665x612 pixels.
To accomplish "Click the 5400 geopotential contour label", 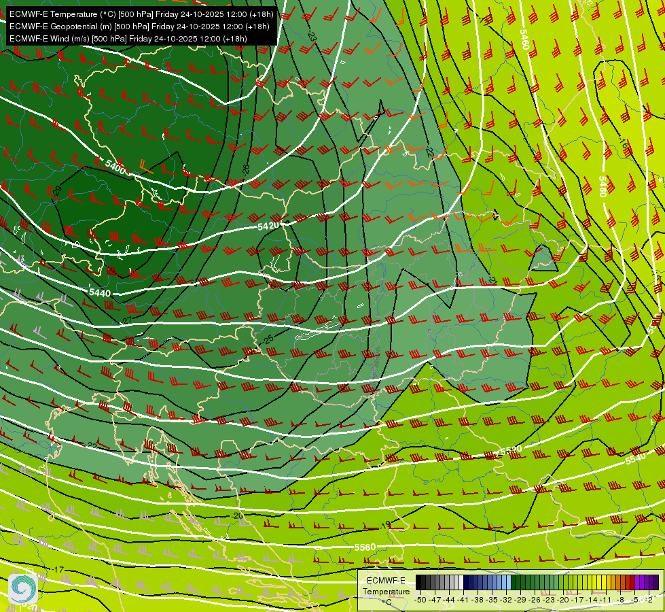I will coord(115,167).
